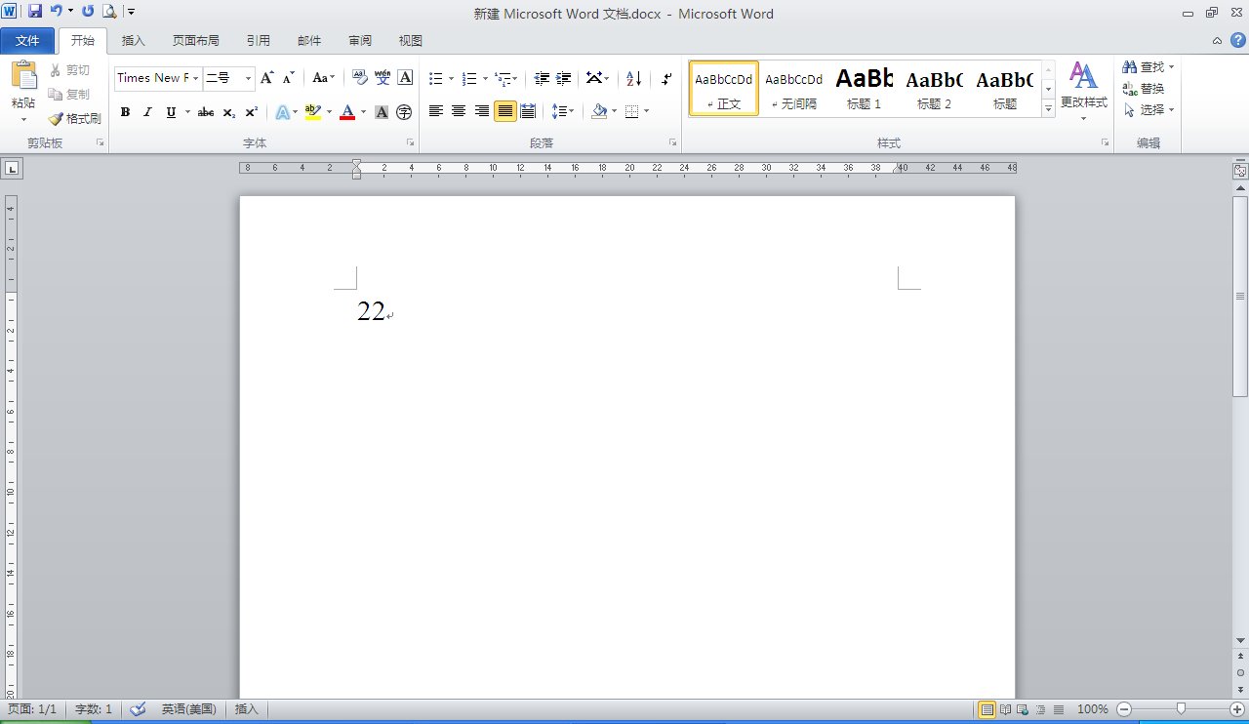Select the 标题 1 style thumbnail
Viewport: 1249px width, 724px height.
[x=864, y=89]
